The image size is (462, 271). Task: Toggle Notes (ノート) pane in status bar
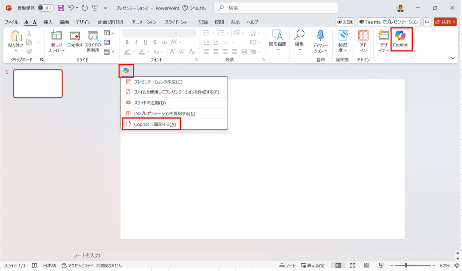[x=288, y=266]
